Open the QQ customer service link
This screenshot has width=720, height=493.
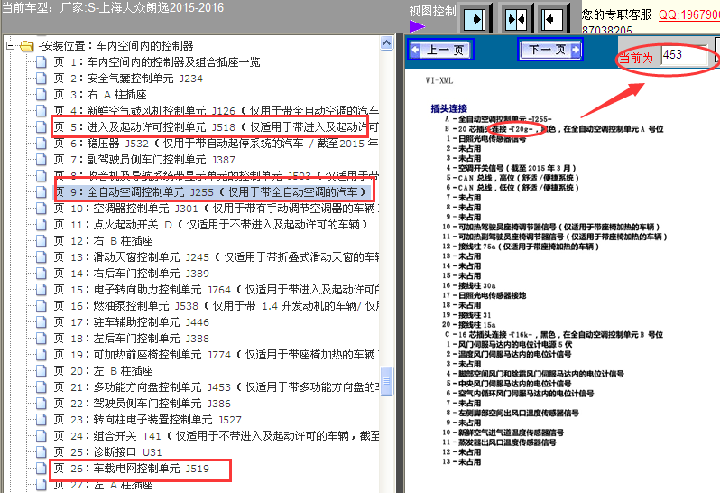pos(688,14)
